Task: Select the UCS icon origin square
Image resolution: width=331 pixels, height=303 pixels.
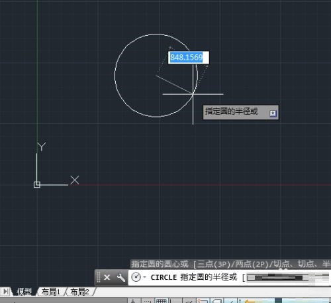Action: [x=37, y=184]
